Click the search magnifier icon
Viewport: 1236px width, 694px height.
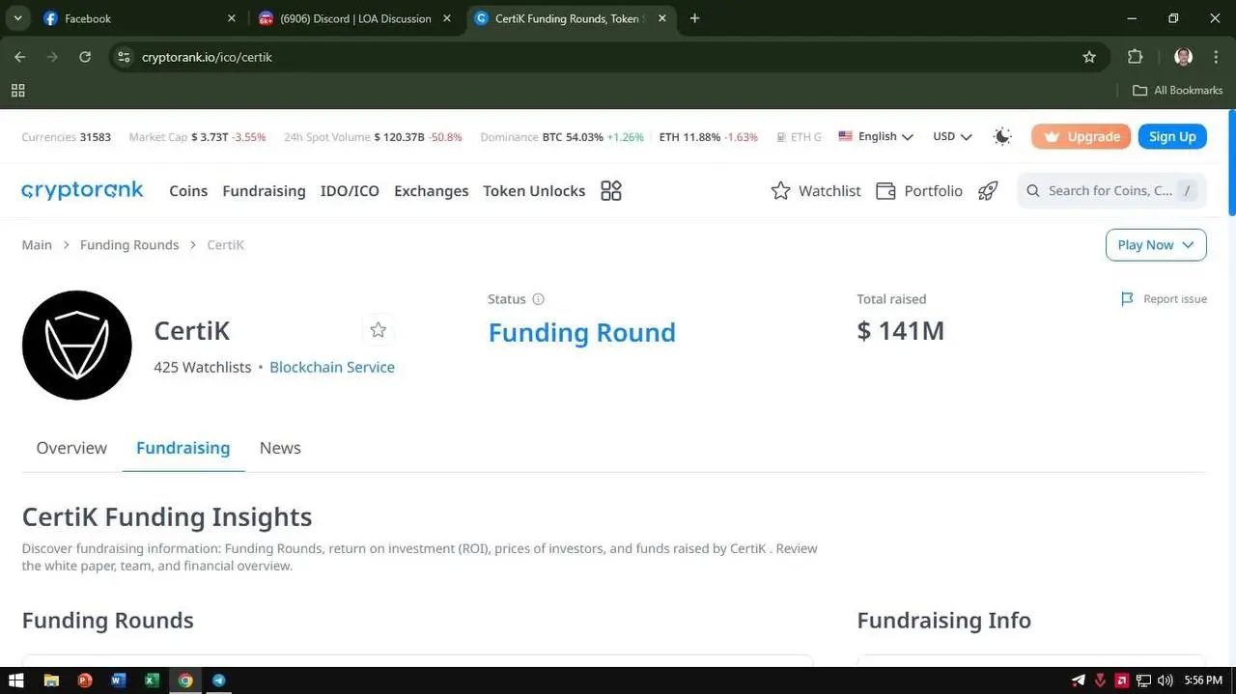[x=1032, y=191]
